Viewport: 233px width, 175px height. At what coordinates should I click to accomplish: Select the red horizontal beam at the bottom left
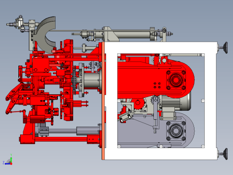point(60,139)
